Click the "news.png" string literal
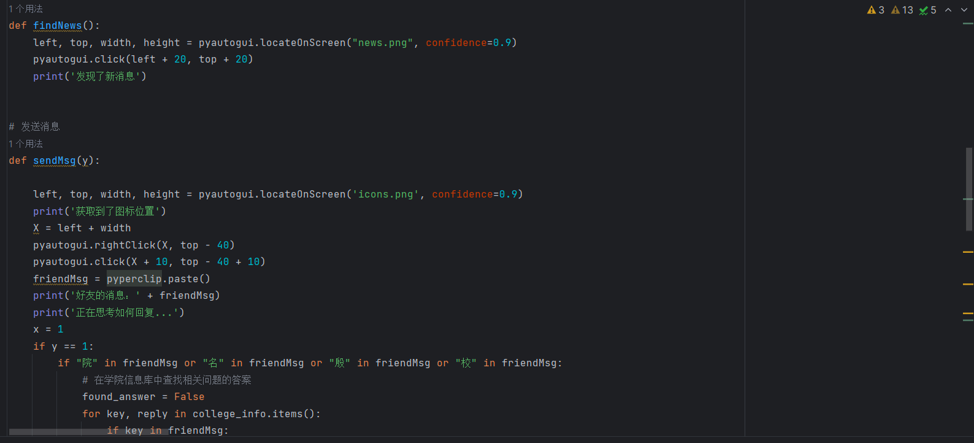The height and width of the screenshot is (443, 974). pos(383,43)
